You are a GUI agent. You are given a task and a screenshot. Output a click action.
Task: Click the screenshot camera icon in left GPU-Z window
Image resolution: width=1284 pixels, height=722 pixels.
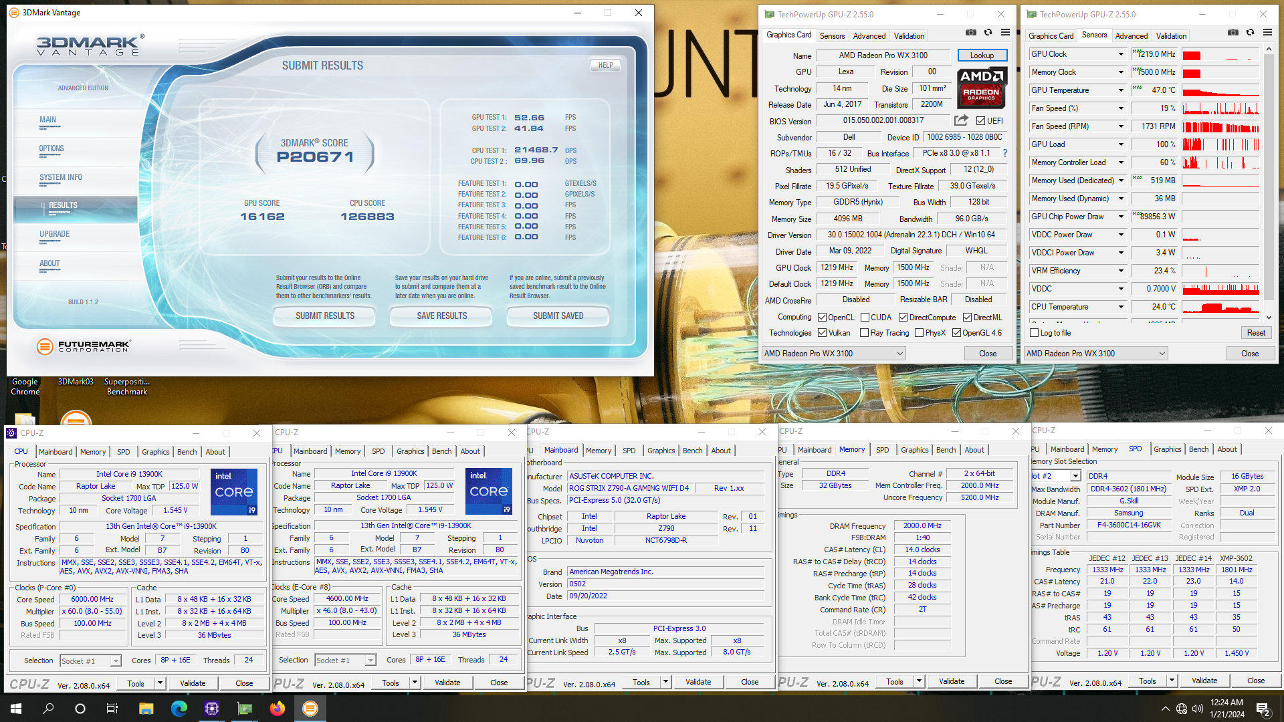[x=970, y=32]
